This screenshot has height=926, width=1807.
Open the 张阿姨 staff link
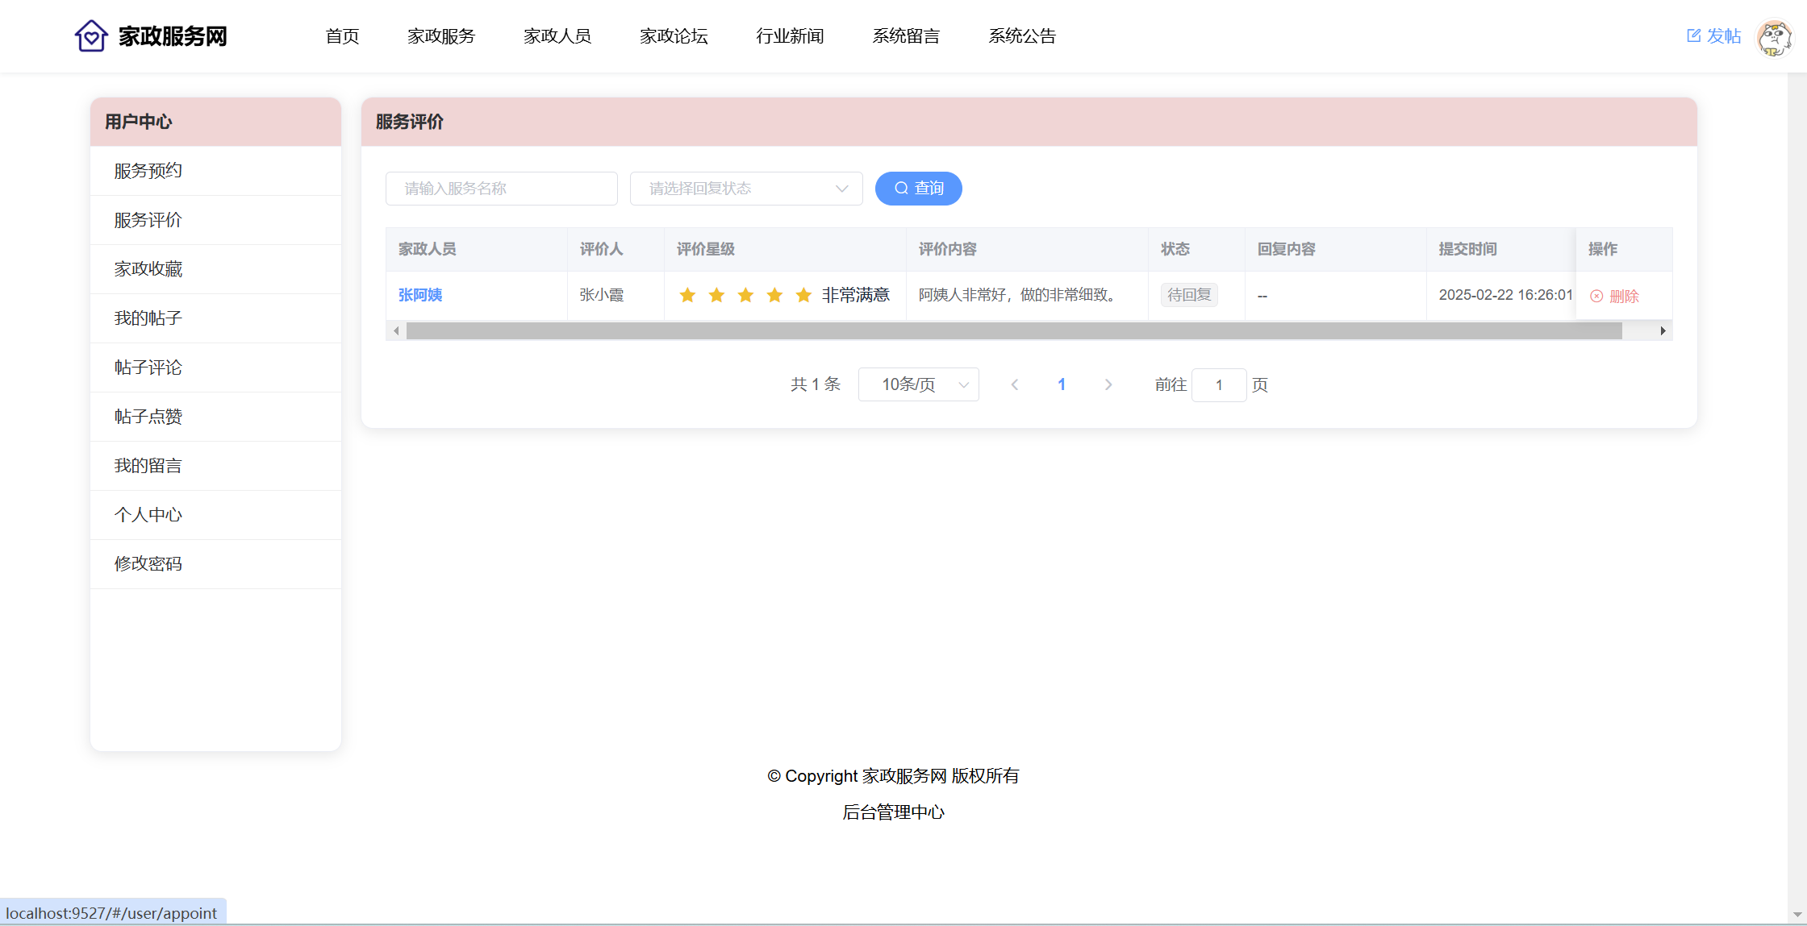pyautogui.click(x=420, y=296)
